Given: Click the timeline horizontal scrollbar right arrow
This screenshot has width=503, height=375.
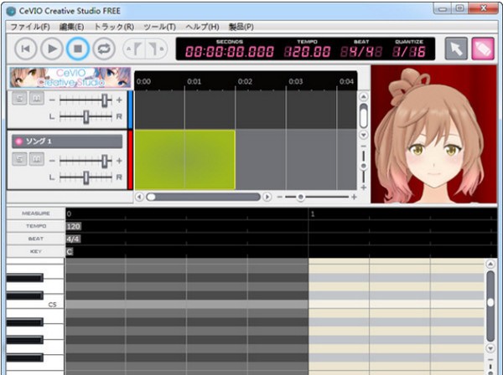Looking at the screenshot, I should (x=267, y=197).
